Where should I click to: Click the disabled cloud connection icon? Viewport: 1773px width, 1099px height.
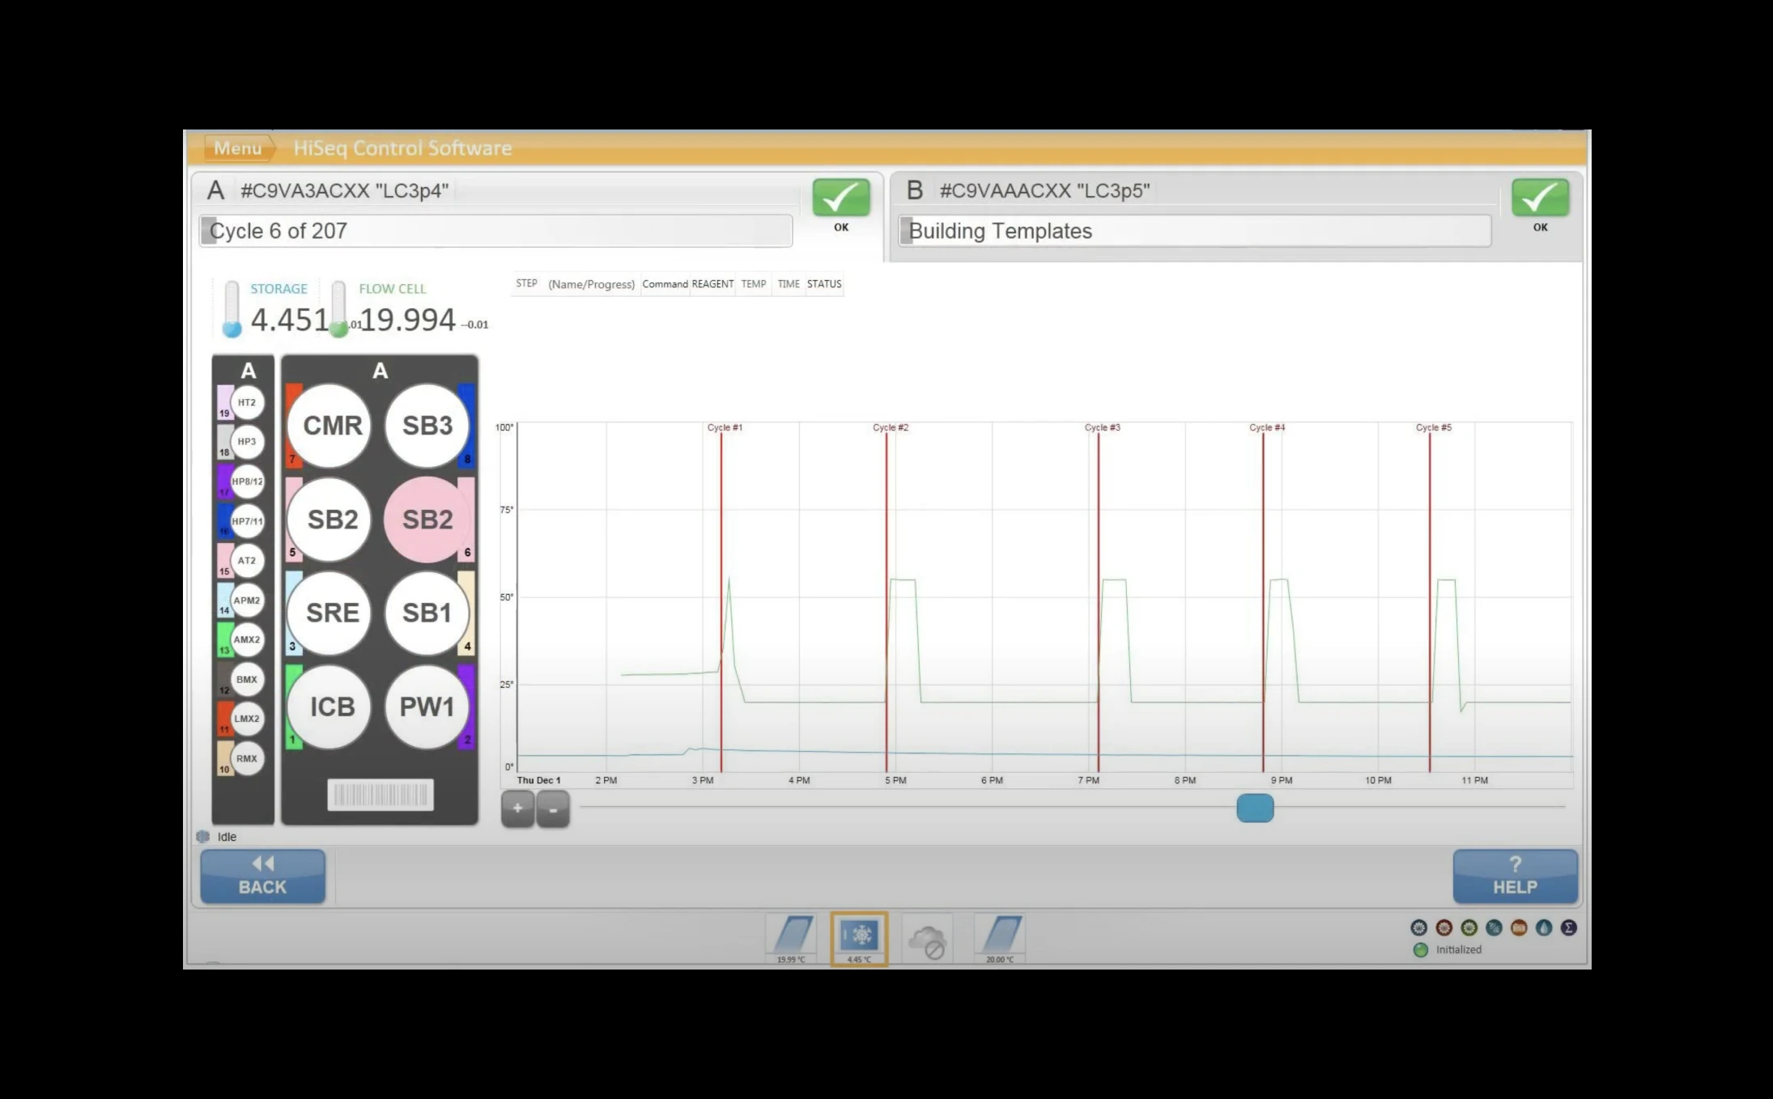point(927,940)
